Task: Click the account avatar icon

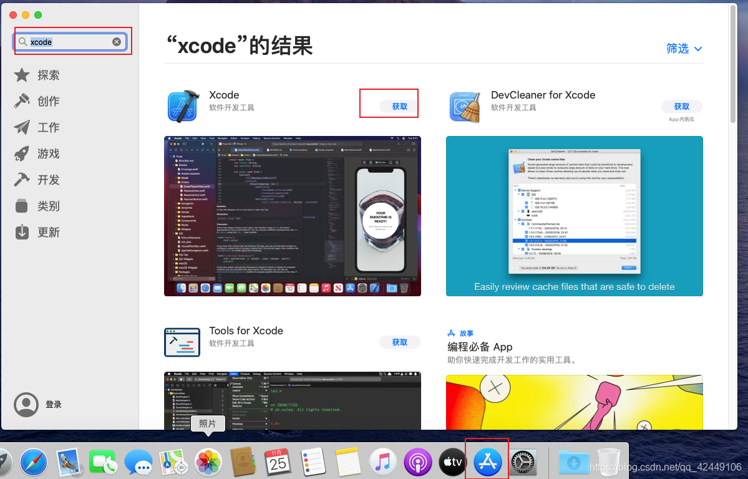Action: tap(26, 405)
